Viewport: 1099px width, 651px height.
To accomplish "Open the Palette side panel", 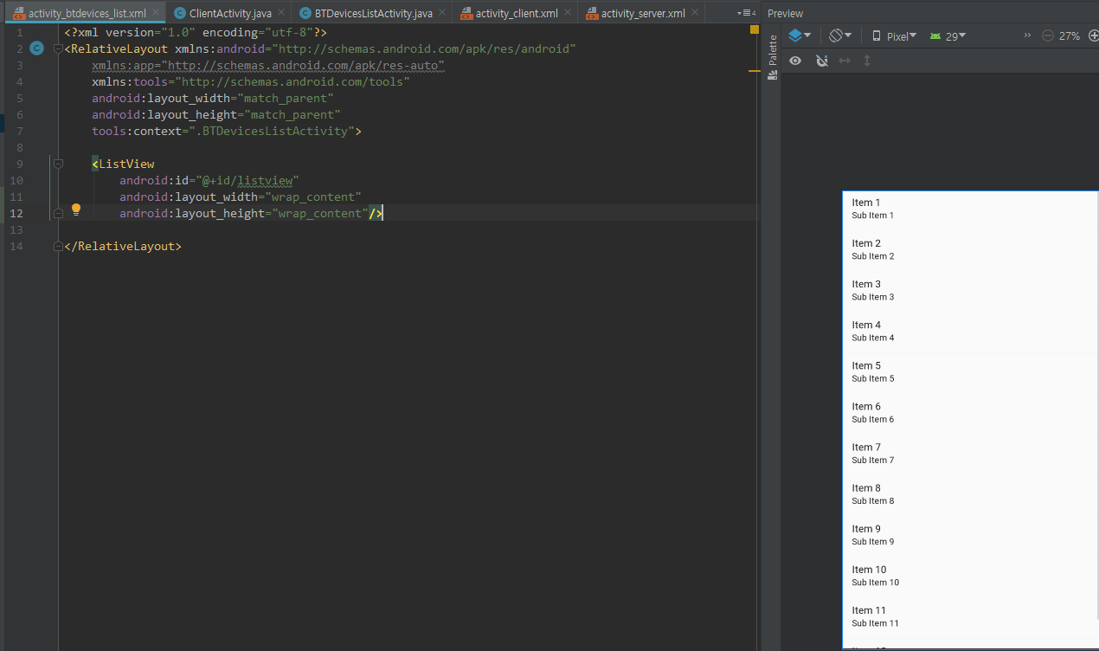I will pos(773,57).
